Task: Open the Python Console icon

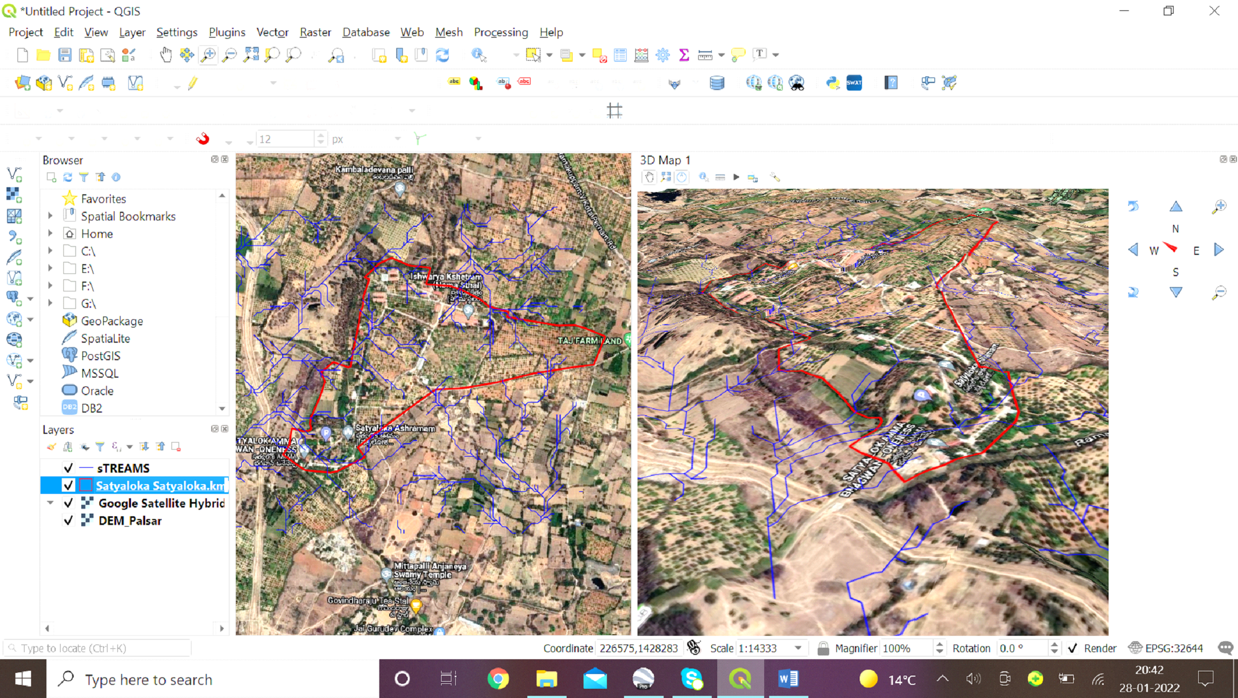Action: coord(832,83)
